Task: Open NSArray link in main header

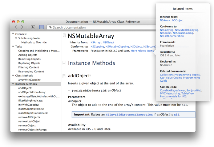Action: 95,42
